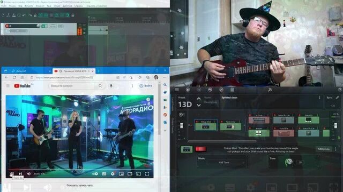Refresh the browser page
This screenshot has height=192, width=343.
[x=14, y=77]
